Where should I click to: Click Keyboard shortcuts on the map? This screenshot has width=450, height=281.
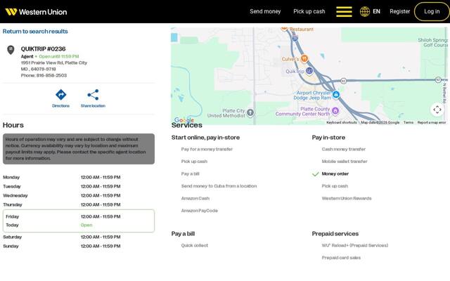click(342, 122)
